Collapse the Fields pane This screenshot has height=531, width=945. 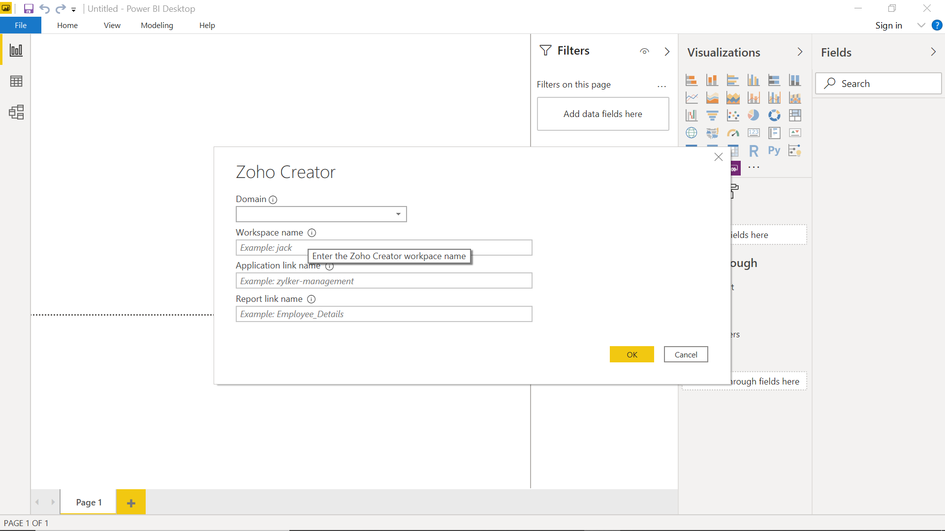pos(933,52)
